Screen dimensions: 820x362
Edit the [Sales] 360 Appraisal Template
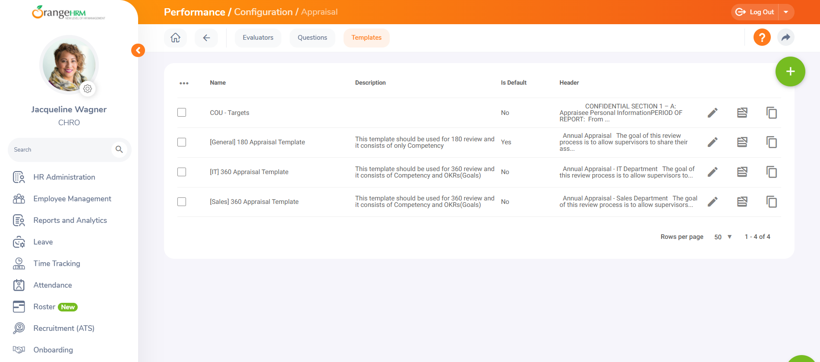[x=713, y=202]
